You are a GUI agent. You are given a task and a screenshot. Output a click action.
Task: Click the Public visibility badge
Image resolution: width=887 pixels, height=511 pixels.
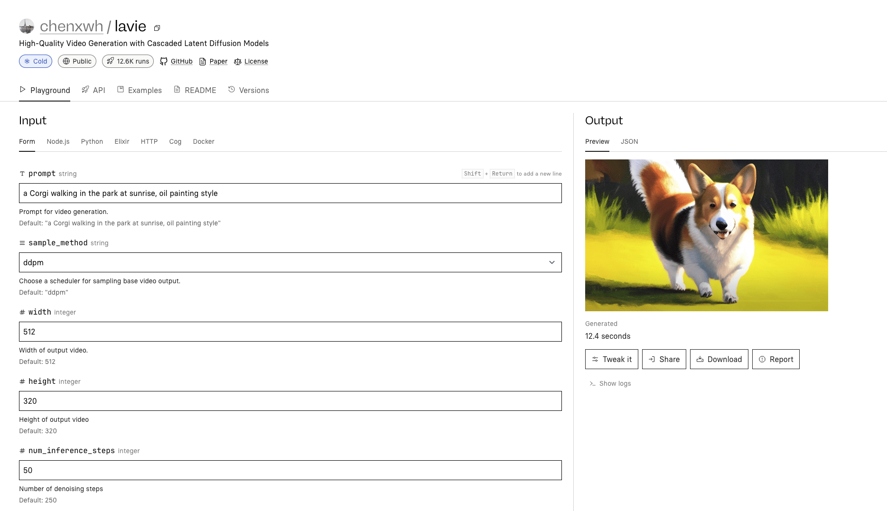(77, 61)
